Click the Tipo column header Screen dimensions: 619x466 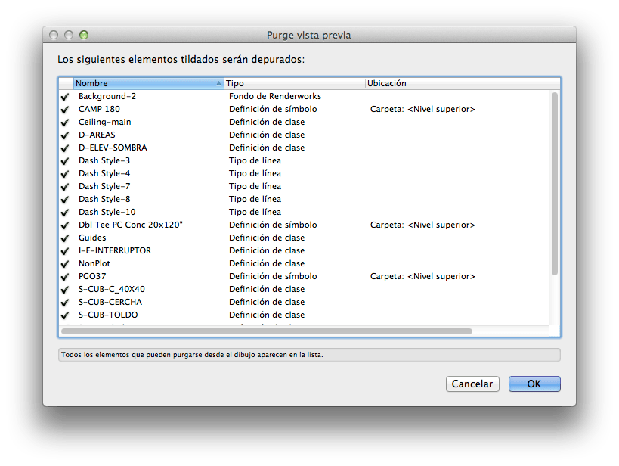click(x=294, y=83)
